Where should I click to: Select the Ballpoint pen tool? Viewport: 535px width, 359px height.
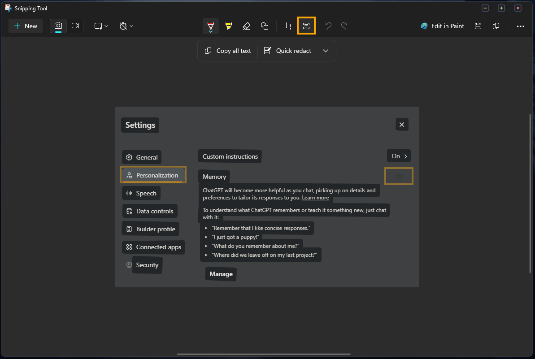pos(210,26)
